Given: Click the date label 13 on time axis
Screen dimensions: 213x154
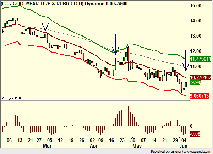Looking at the screenshot, I should [x=20, y=140].
